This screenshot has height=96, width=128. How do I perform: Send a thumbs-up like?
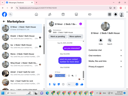tap(82, 84)
